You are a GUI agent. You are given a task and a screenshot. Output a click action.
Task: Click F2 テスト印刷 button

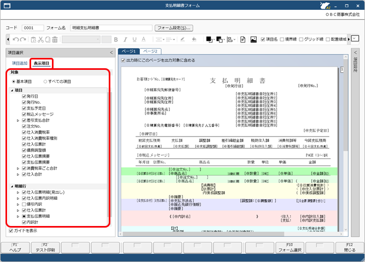click(x=45, y=248)
